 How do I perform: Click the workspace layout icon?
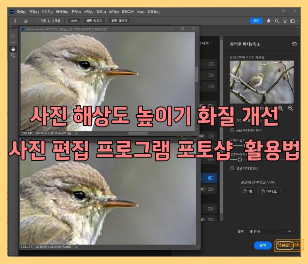(x=293, y=21)
